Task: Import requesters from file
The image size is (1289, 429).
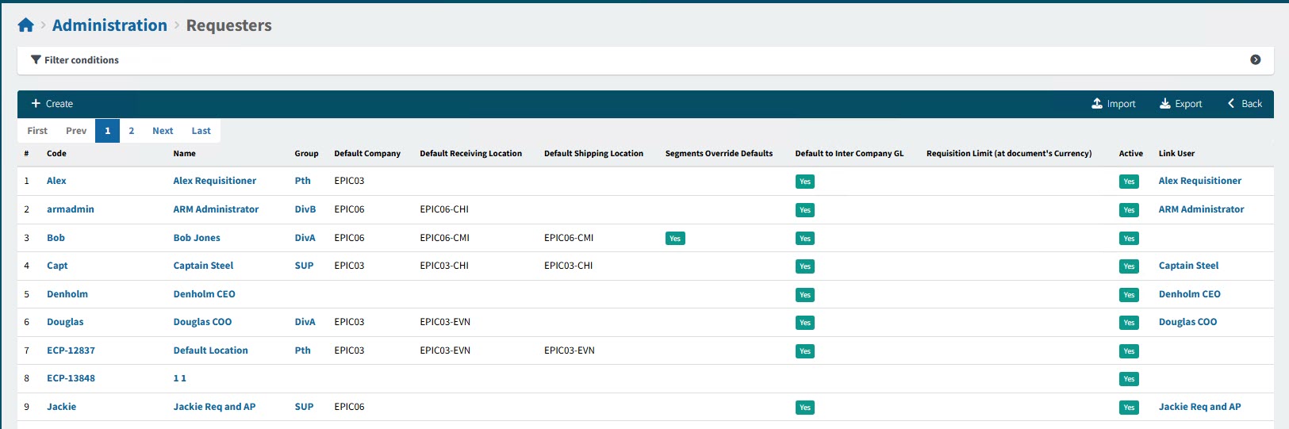Action: point(1113,104)
